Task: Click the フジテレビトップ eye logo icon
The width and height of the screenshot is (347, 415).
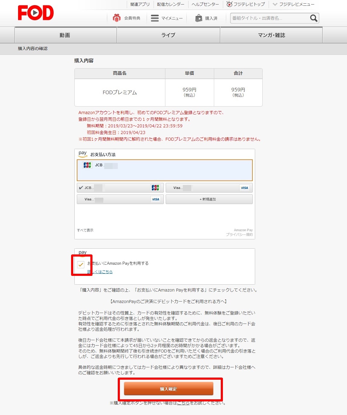Action: point(230,4)
